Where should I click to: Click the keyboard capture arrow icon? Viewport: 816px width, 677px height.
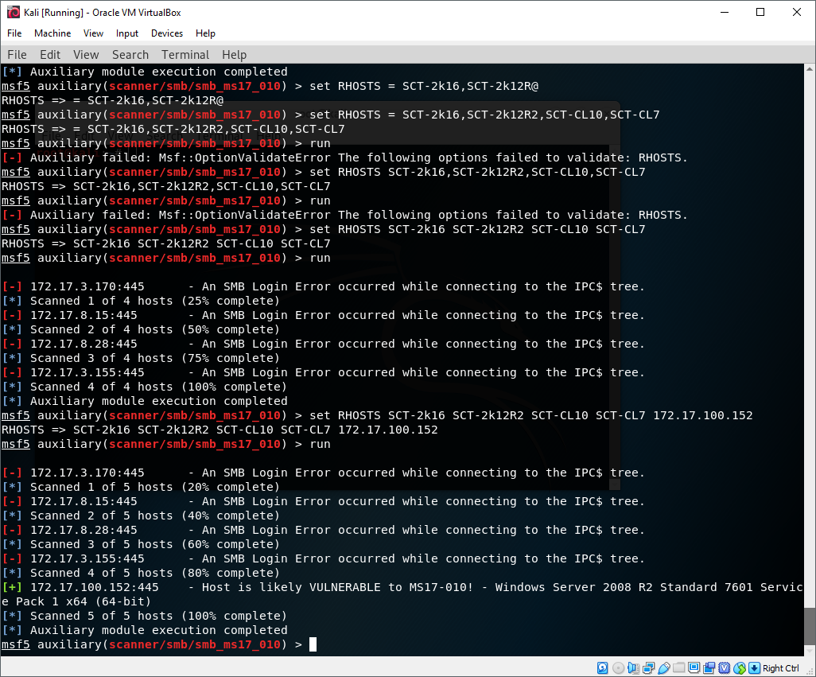click(x=754, y=668)
